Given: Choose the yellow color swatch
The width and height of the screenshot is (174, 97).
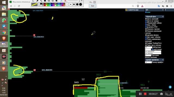Looking at the screenshot, I should tap(46, 5).
